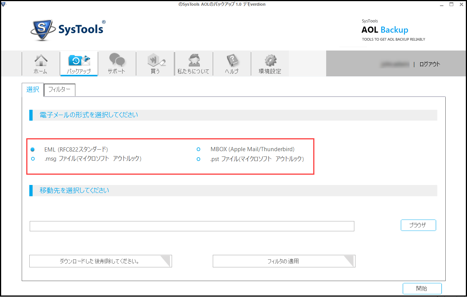Select the .pst ファイル Outlook format
467x297 pixels.
pyautogui.click(x=198, y=159)
